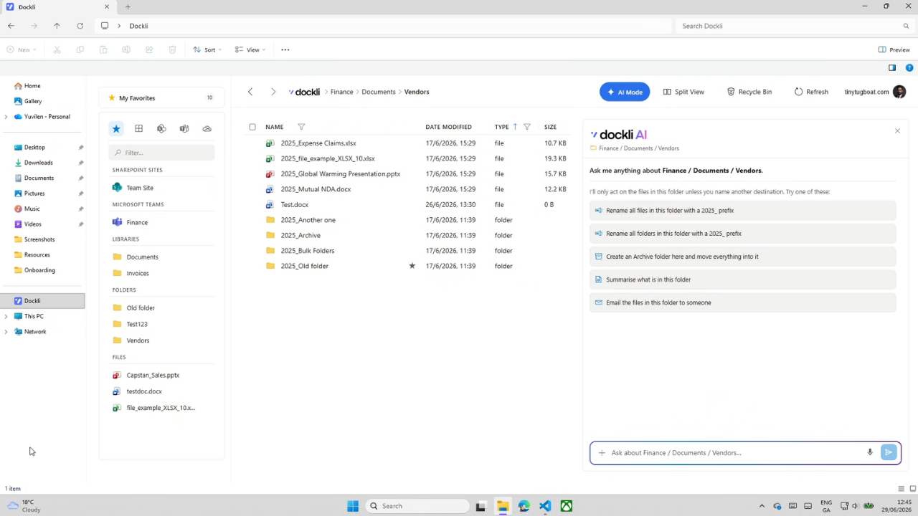Viewport: 918px width, 516px height.
Task: Toggle AI Mode button
Action: 625,92
